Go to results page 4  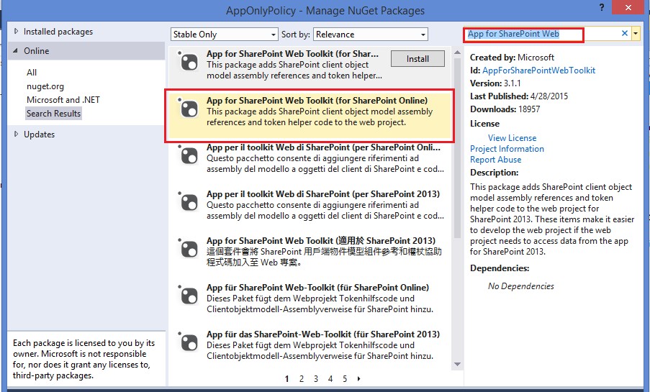[330, 379]
